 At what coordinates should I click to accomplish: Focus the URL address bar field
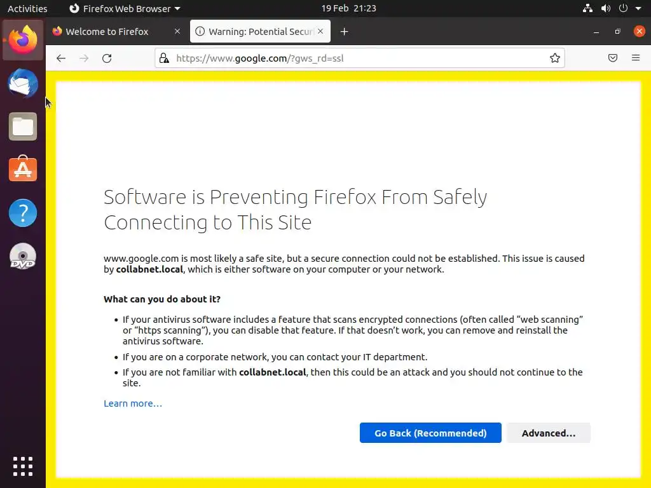click(x=356, y=58)
